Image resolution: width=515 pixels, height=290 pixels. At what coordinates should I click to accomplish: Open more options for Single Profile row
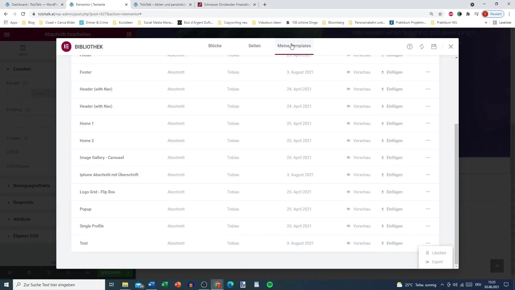pos(428,226)
